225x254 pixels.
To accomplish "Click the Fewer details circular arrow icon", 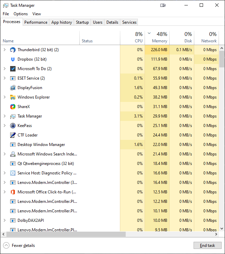I will [6, 246].
